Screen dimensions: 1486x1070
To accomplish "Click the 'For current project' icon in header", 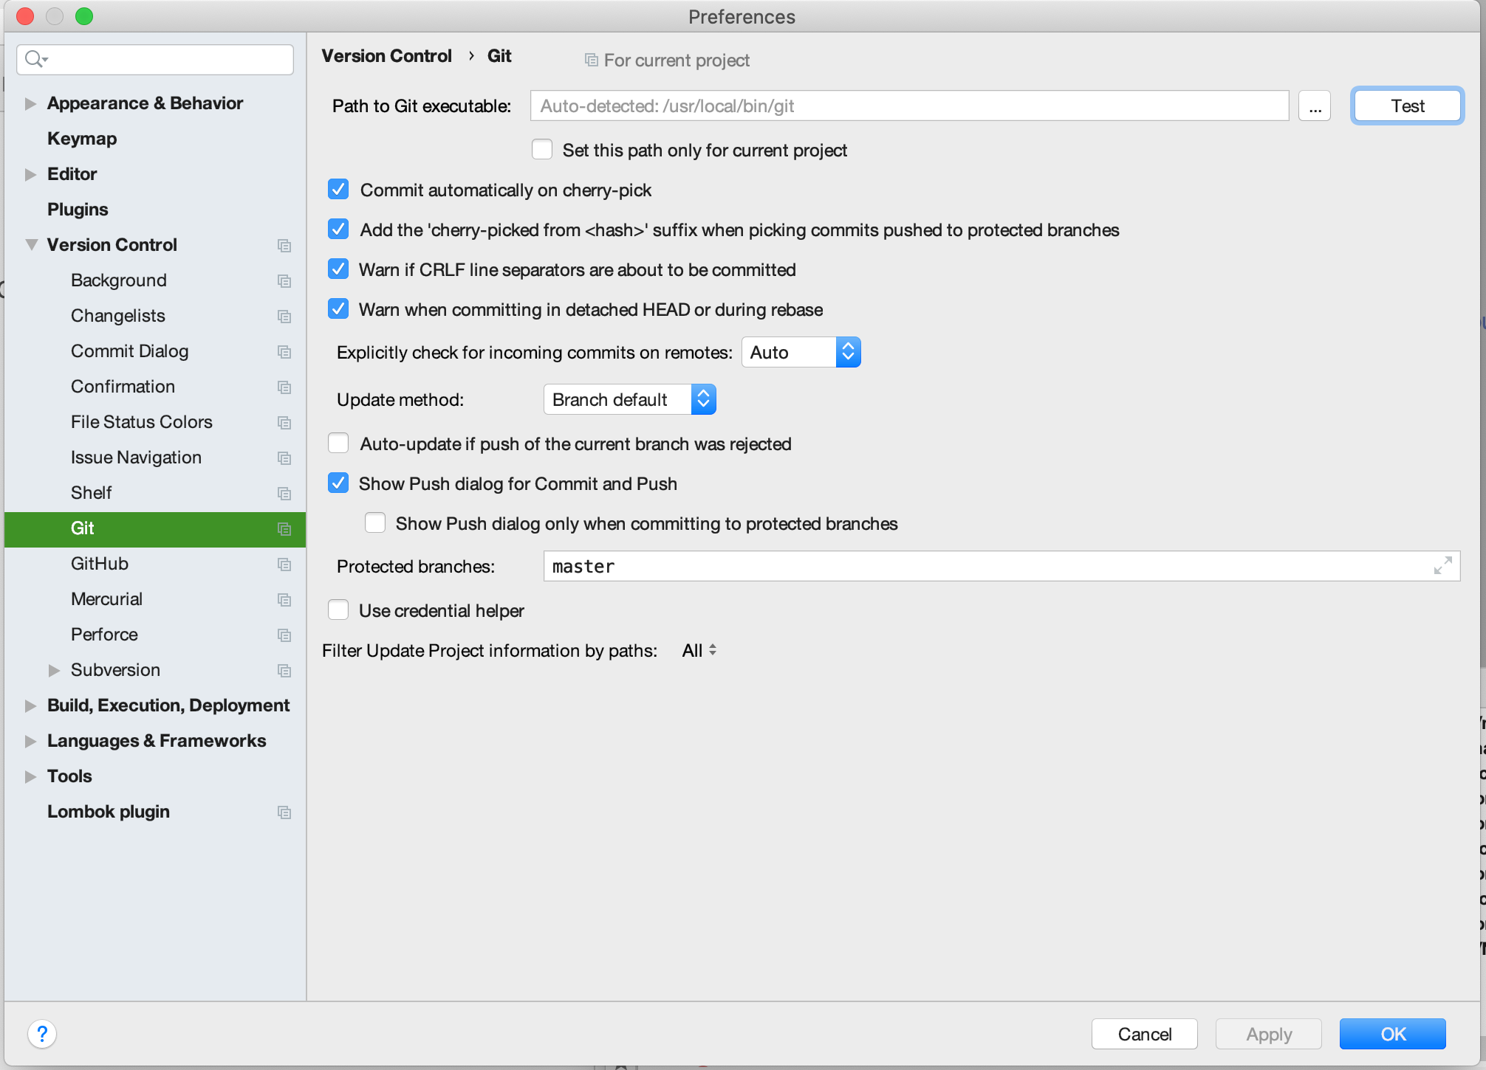I will [591, 60].
